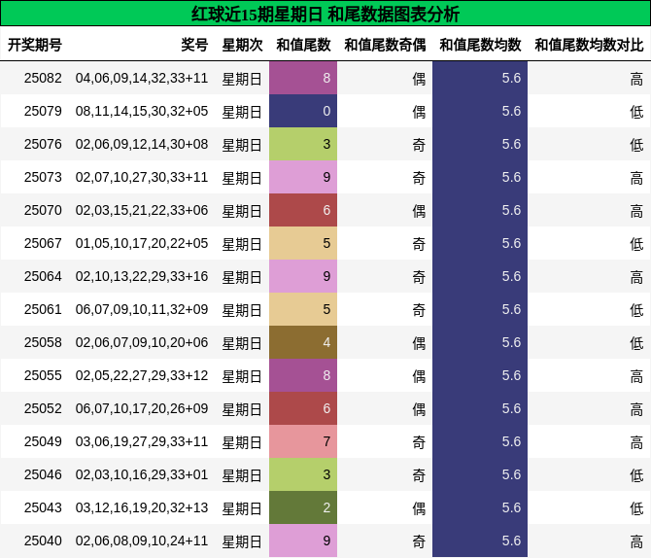Click the green tail-digit 3 cell for 25076
Image resolution: width=651 pixels, height=558 pixels.
pos(303,144)
